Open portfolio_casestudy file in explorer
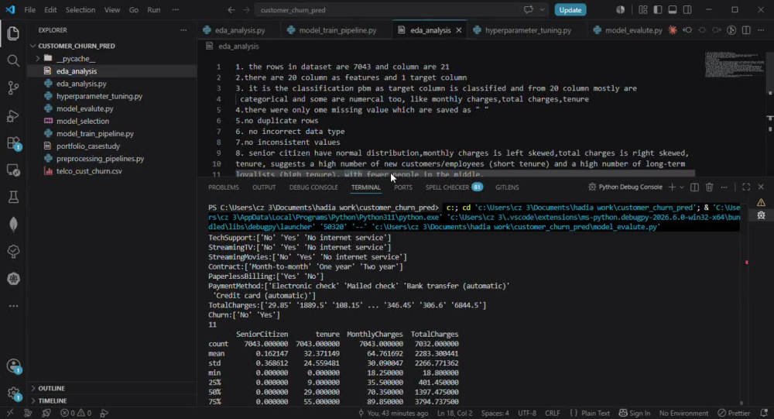The height and width of the screenshot is (419, 774). pos(88,146)
